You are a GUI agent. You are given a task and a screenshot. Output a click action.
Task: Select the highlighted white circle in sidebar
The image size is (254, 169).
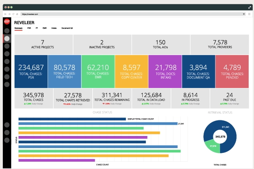pos(7,39)
